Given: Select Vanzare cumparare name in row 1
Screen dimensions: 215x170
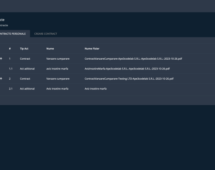Looking at the screenshot, I should pyautogui.click(x=58, y=59).
